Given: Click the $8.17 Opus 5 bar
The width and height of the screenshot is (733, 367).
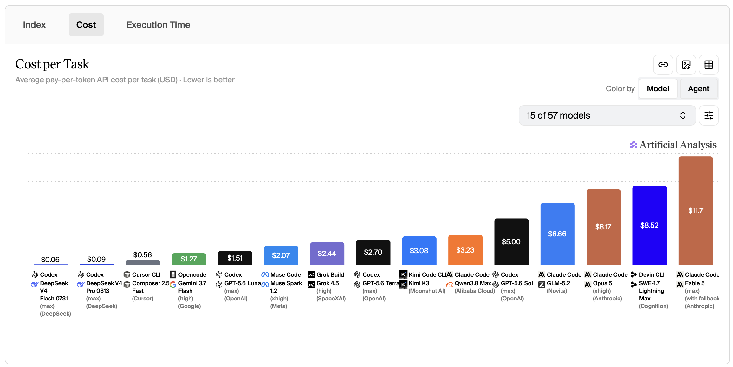Looking at the screenshot, I should pyautogui.click(x=603, y=227).
